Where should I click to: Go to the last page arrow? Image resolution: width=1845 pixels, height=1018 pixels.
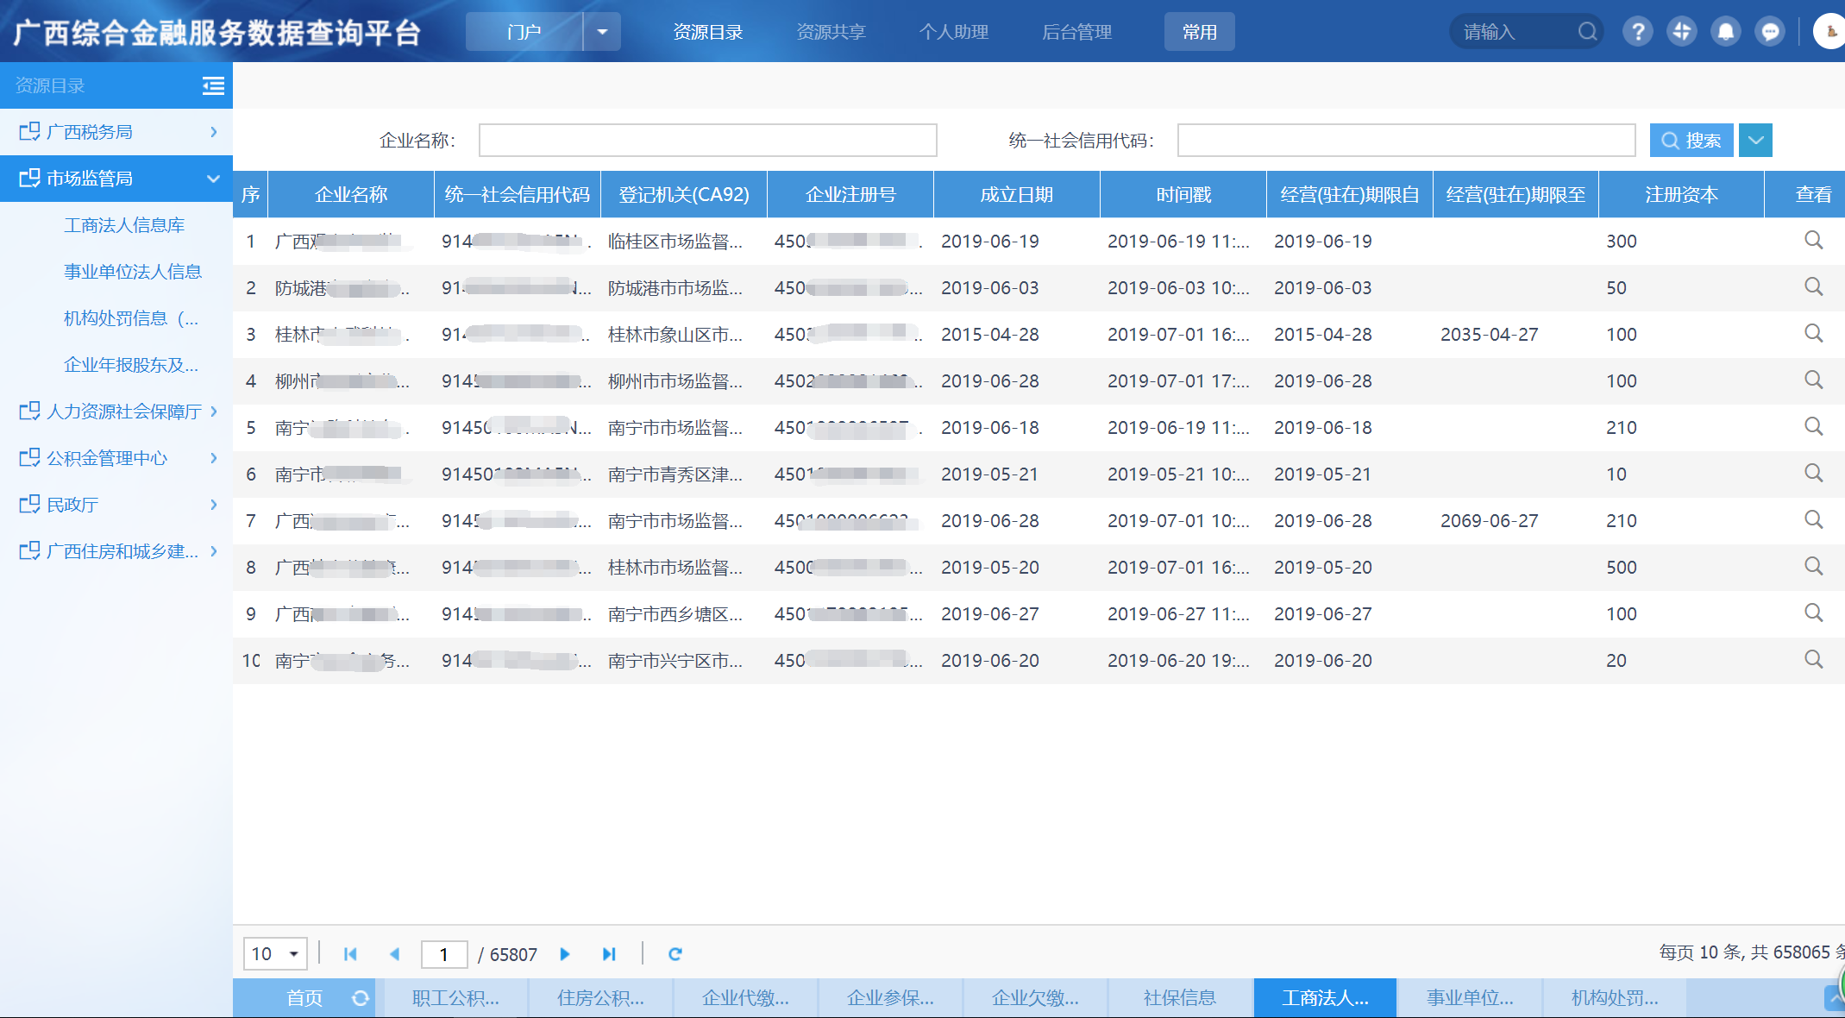(609, 954)
